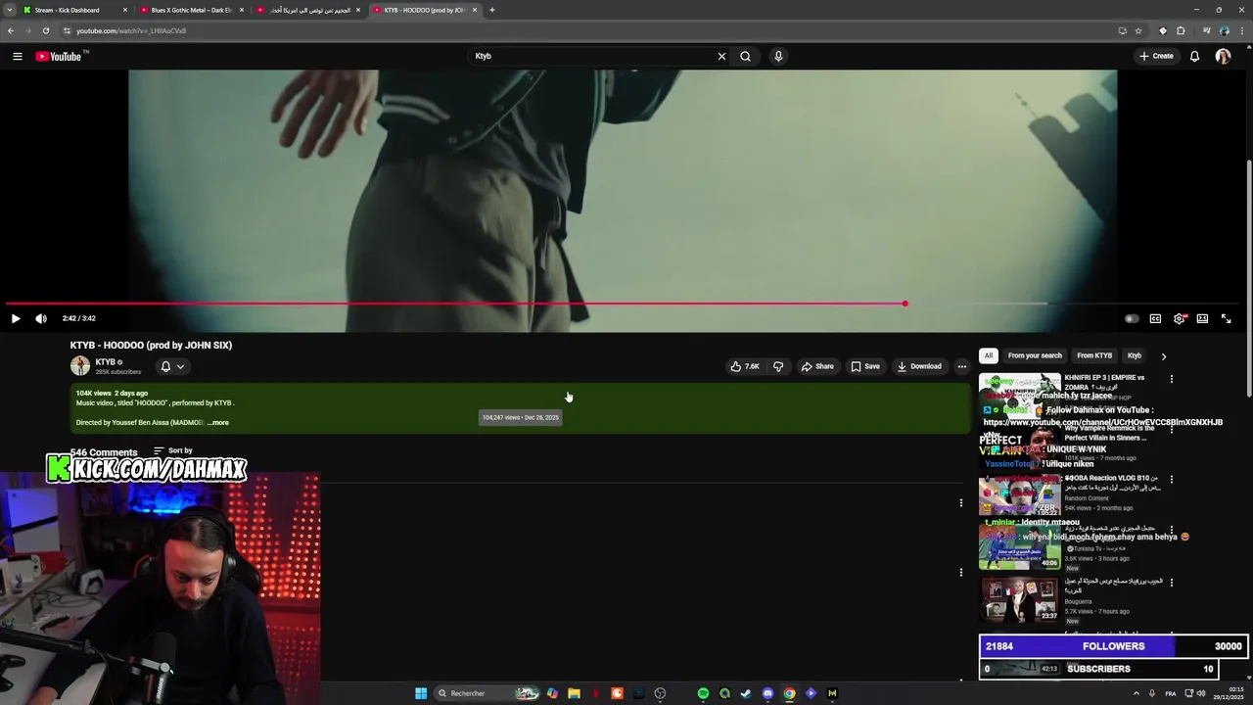Viewport: 1253px width, 705px height.
Task: Open Discord from the taskbar
Action: pos(767,693)
